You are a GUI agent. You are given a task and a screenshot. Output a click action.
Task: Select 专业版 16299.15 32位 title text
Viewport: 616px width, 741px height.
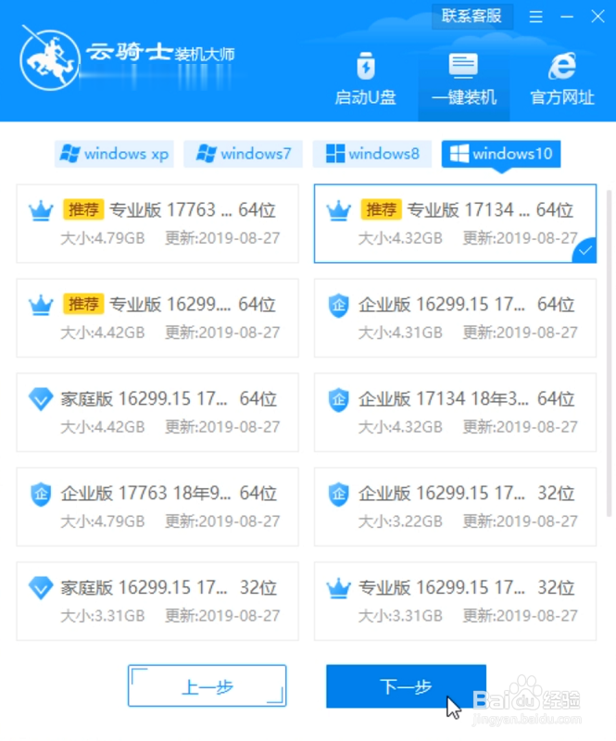(466, 588)
